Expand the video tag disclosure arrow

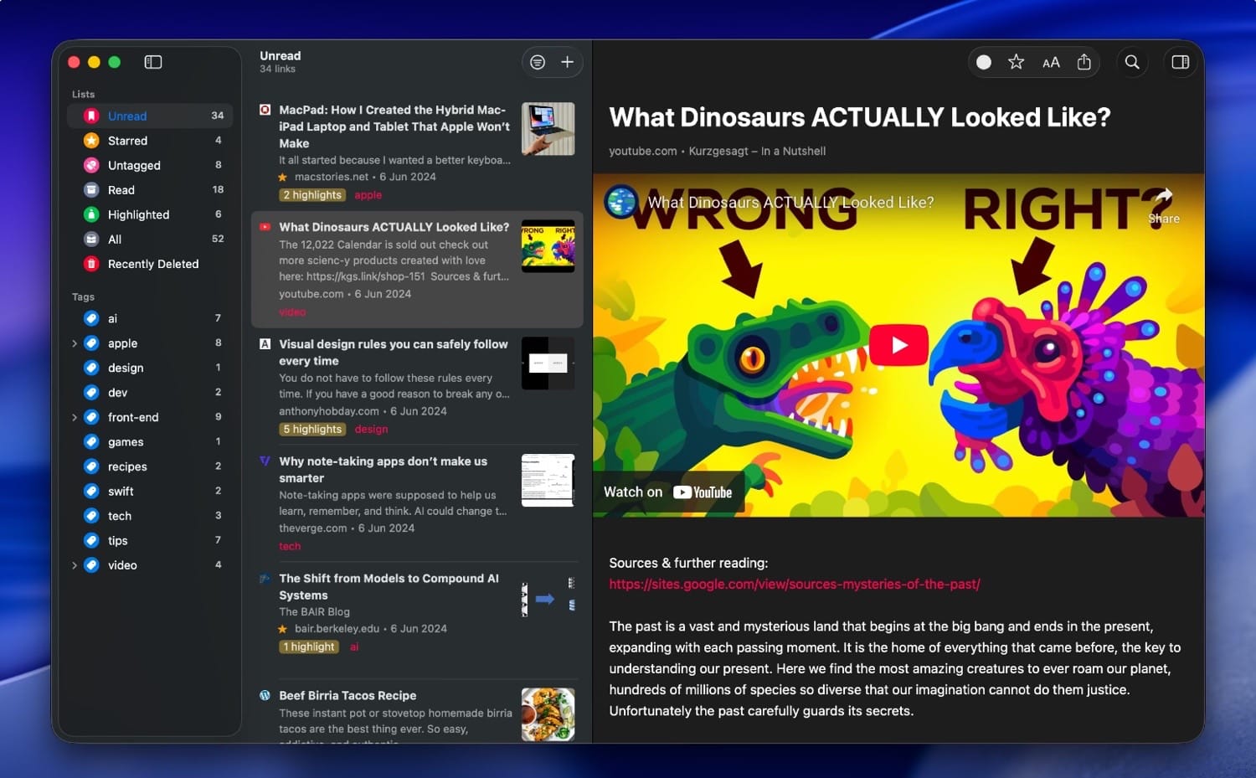[75, 565]
